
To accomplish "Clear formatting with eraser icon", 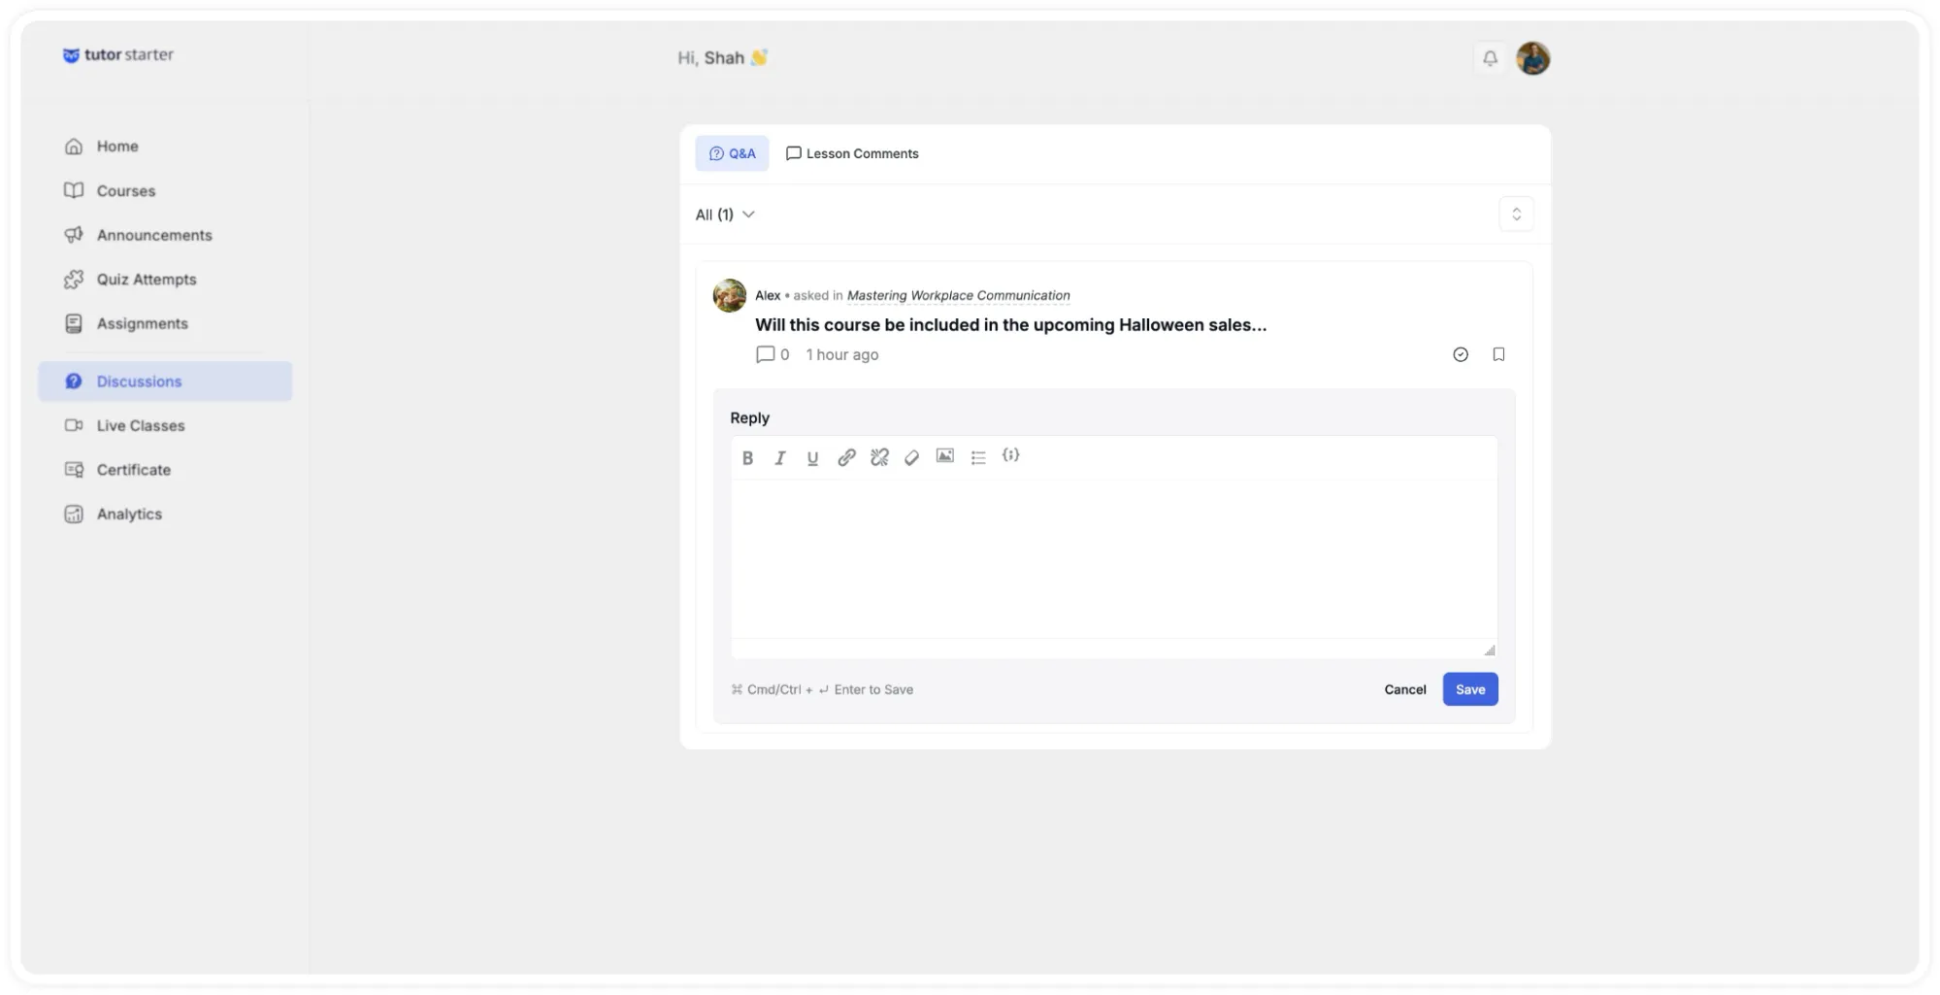I will click(911, 457).
